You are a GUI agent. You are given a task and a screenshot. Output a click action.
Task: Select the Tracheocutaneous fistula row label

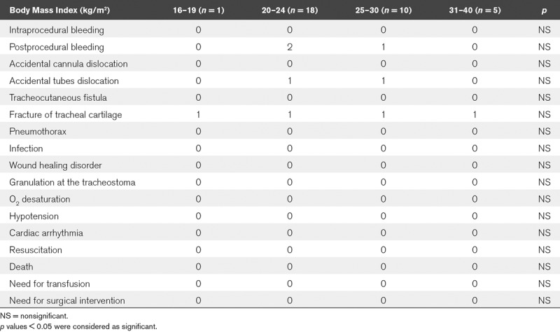[58, 98]
